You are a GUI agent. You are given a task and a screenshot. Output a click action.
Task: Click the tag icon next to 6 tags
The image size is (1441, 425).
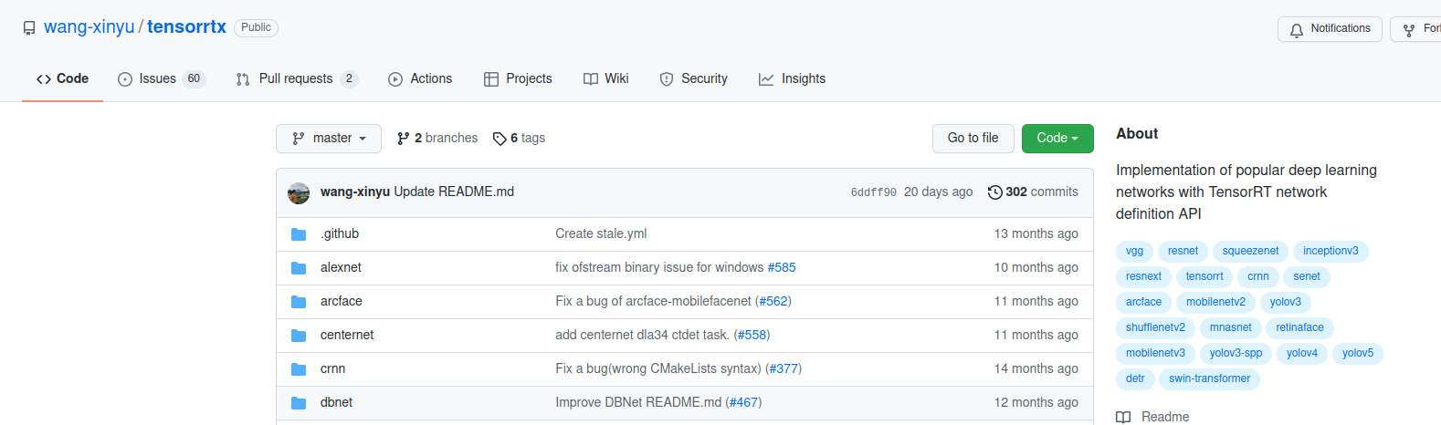[500, 139]
